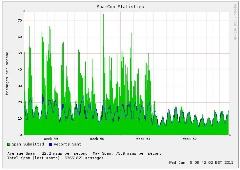Click the 60 value on y-axis

pos(20,37)
